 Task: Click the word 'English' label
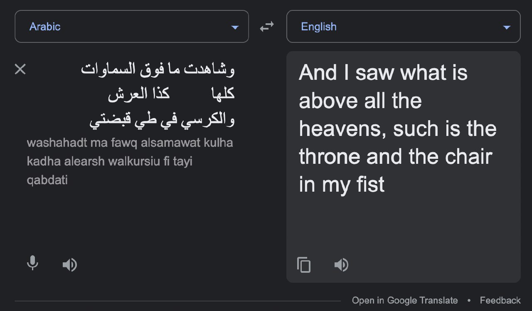(x=319, y=27)
